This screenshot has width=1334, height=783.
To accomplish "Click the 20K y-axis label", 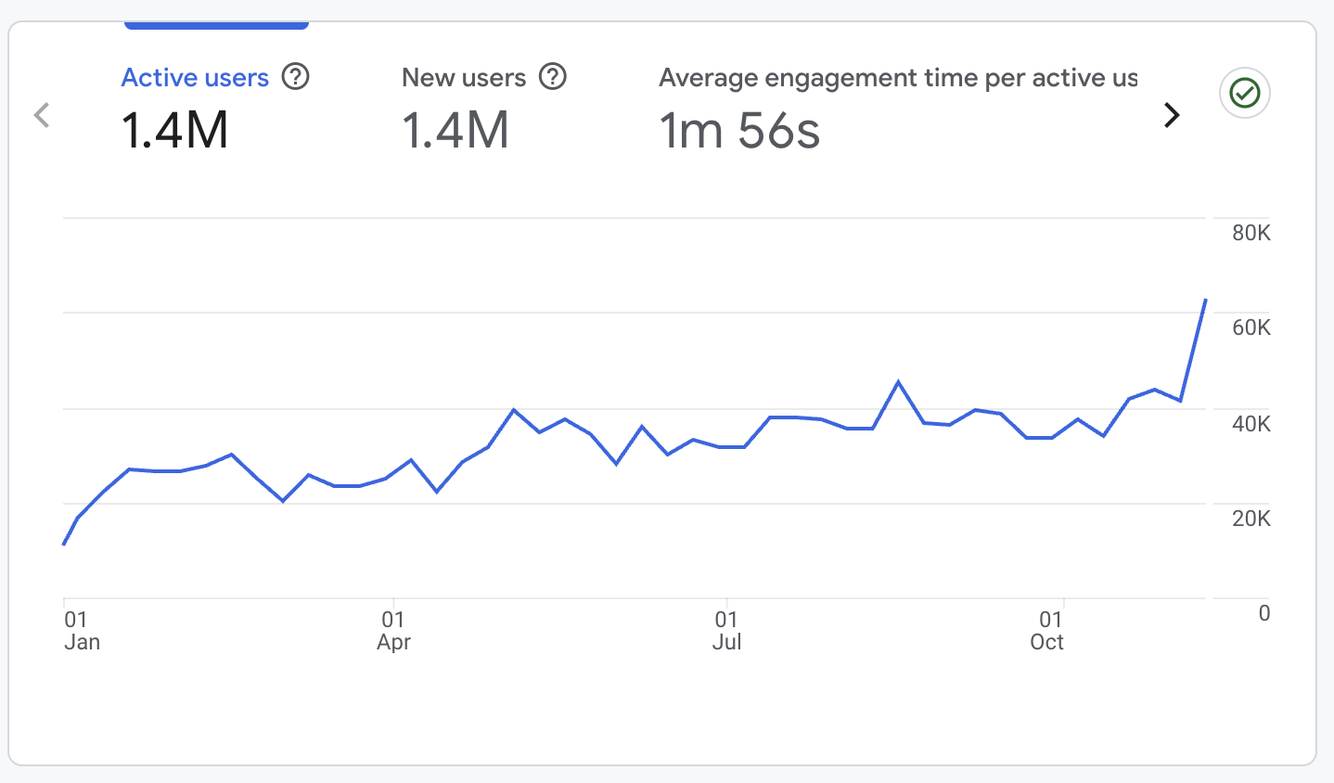I will click(x=1251, y=519).
